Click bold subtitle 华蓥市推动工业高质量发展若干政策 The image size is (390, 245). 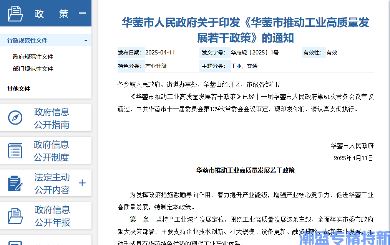pyautogui.click(x=246, y=170)
